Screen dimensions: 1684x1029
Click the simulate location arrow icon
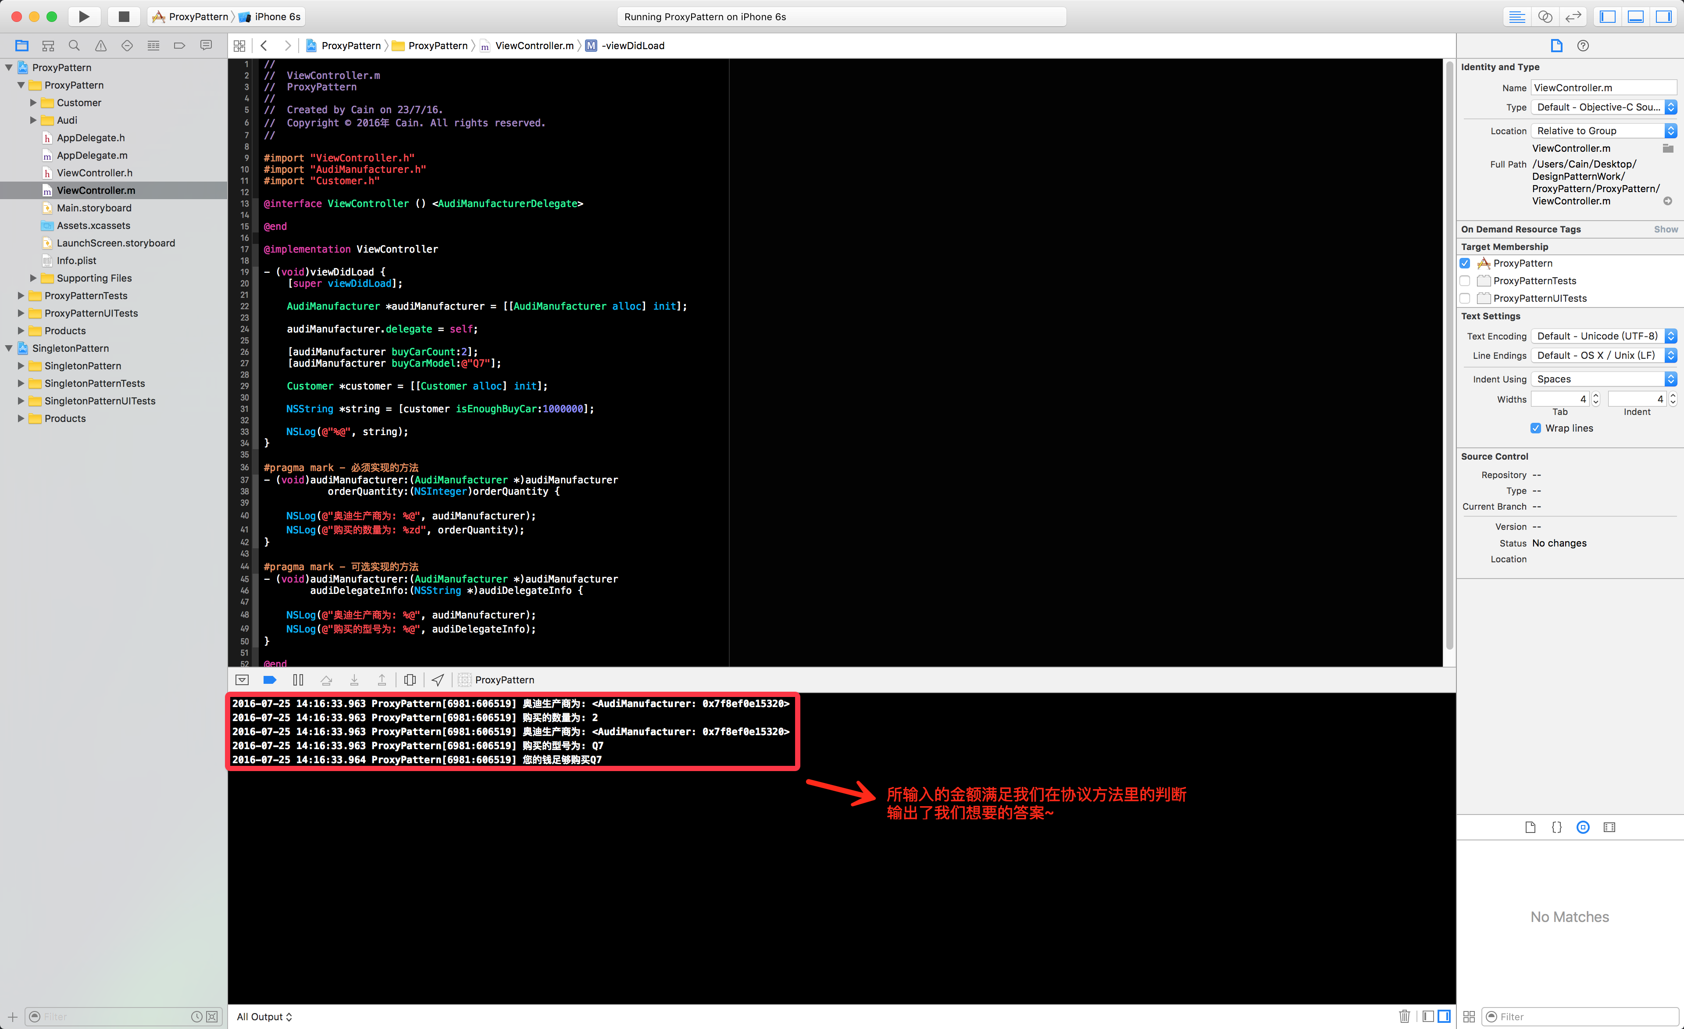(438, 679)
